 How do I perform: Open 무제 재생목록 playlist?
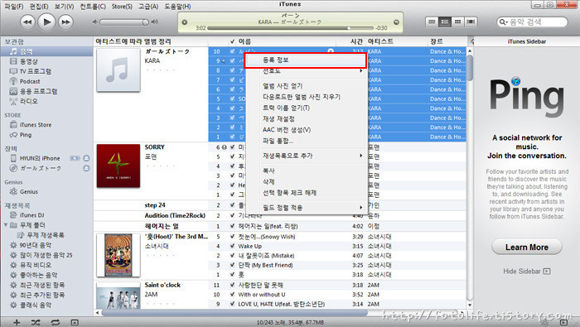pyautogui.click(x=46, y=235)
